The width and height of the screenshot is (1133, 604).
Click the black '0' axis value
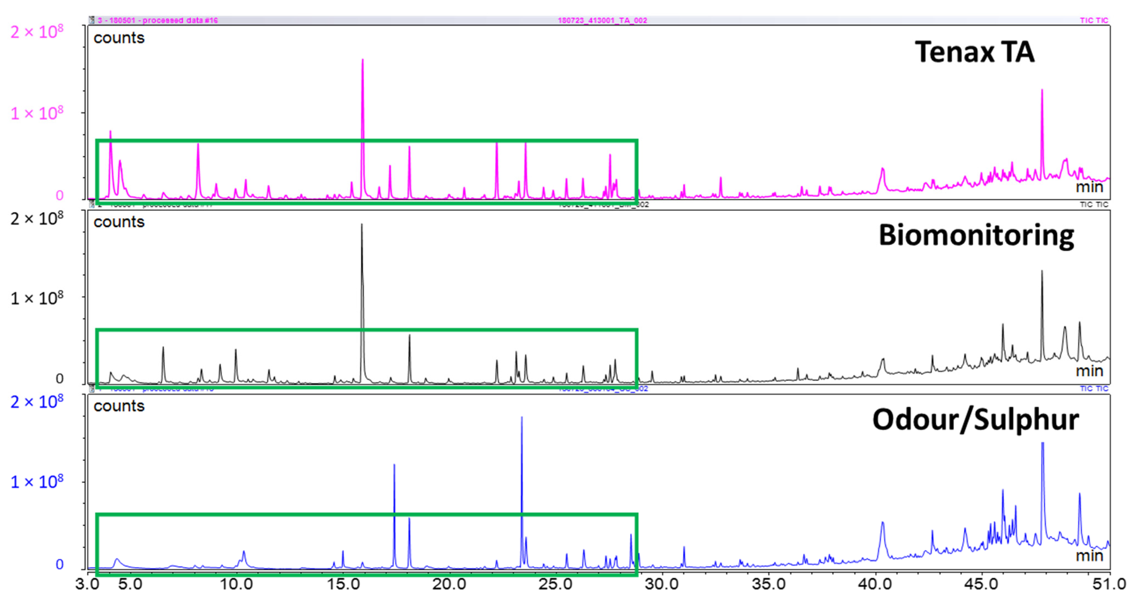point(60,379)
